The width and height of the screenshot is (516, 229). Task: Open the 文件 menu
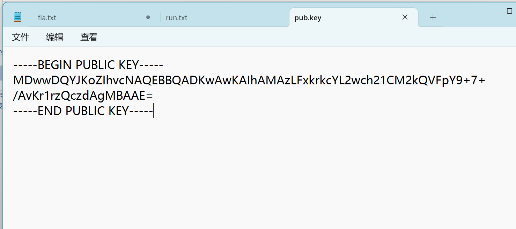click(x=21, y=37)
